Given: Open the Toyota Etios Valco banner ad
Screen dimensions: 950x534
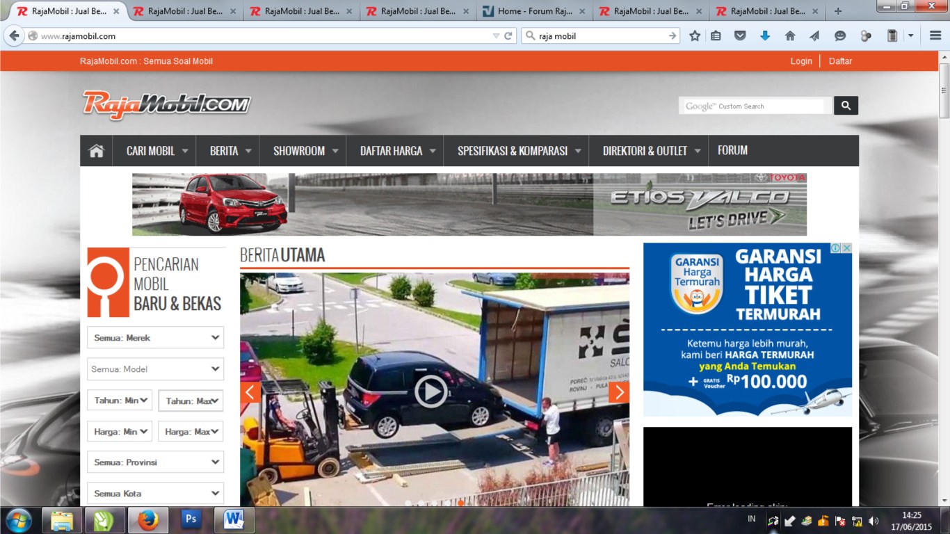Looking at the screenshot, I should tap(469, 204).
